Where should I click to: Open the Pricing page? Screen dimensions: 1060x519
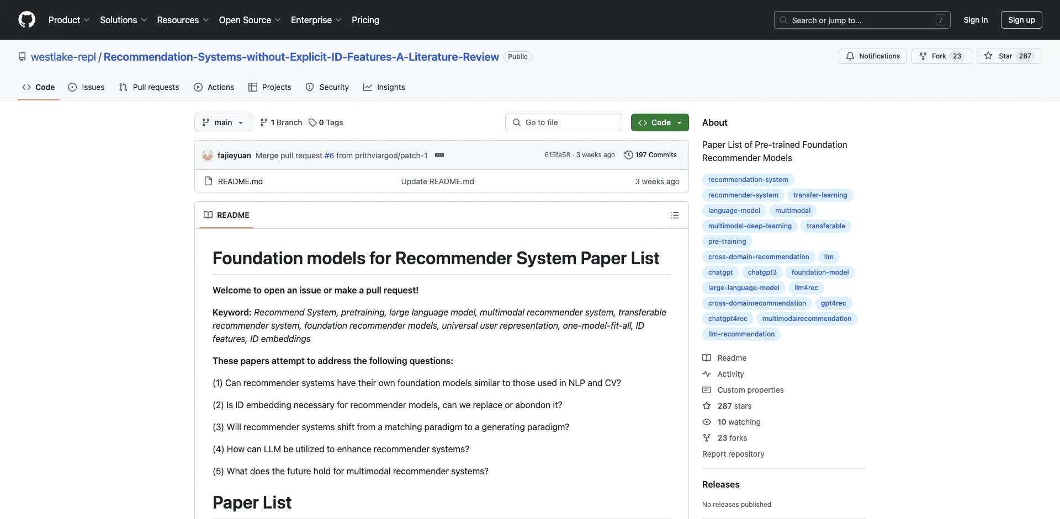[x=365, y=20]
